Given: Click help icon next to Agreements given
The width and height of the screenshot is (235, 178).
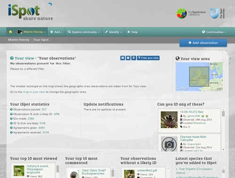Looking at the screenshot, I should click(11, 128).
